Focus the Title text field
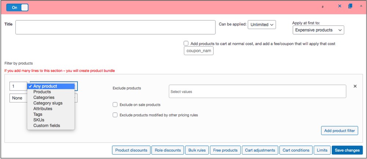The image size is (367, 159). coord(115,27)
